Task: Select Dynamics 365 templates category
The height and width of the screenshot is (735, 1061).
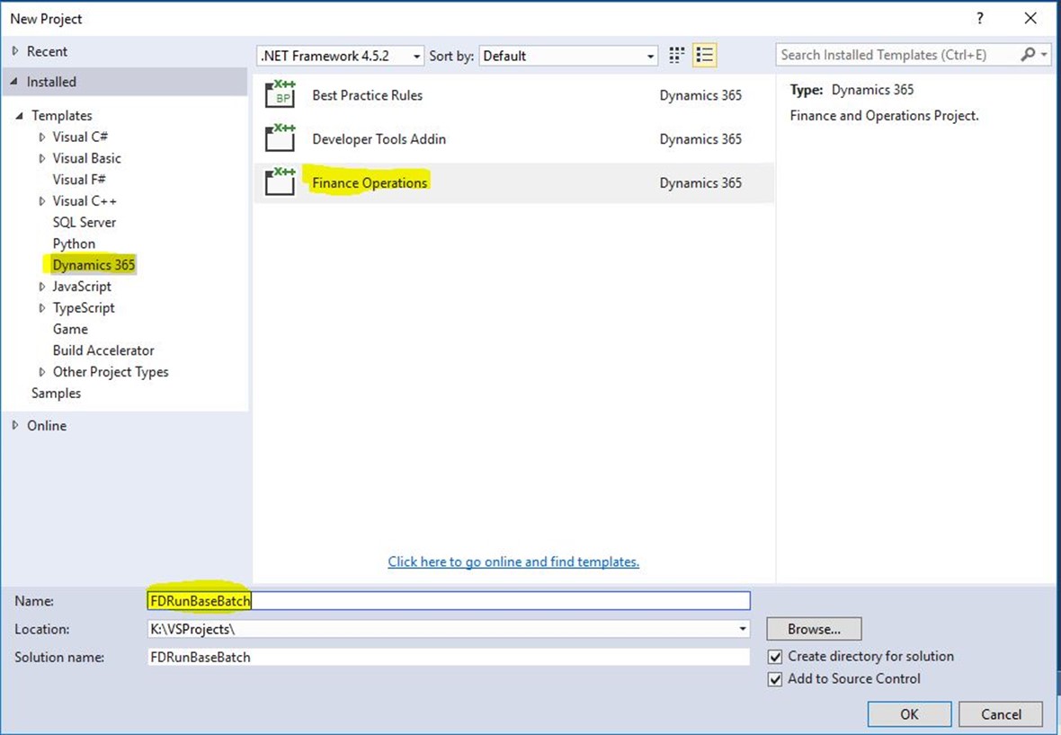Action: pos(94,264)
